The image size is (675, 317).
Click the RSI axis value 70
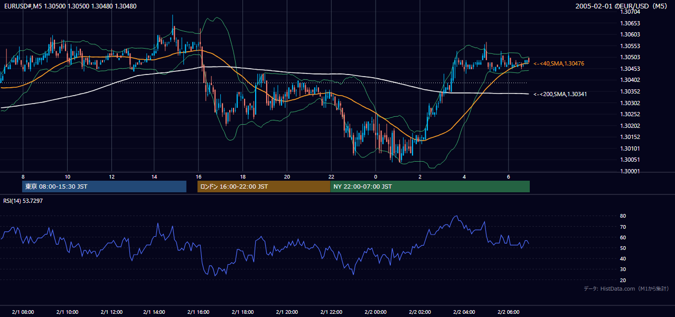[623, 227]
